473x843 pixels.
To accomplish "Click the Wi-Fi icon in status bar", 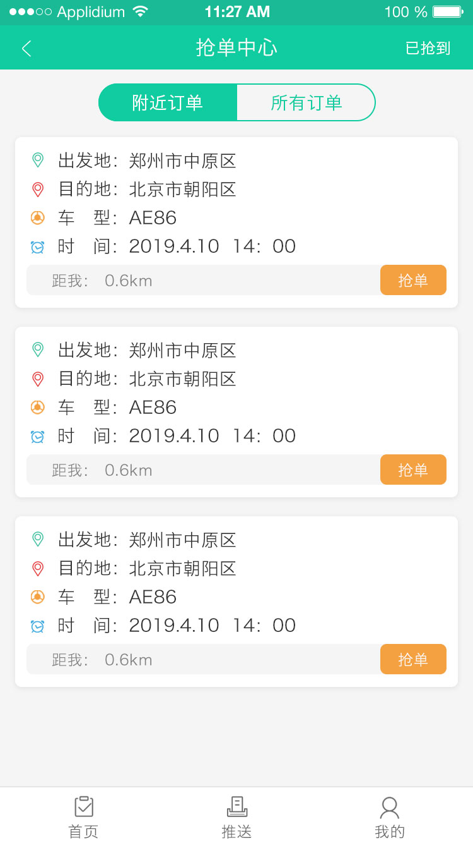I will [141, 12].
